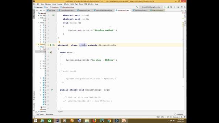This screenshot has height=123, width=219.
Task: Click AbstractionEx.java breadcrumb in navigation bar
Action: click(x=67, y=7)
